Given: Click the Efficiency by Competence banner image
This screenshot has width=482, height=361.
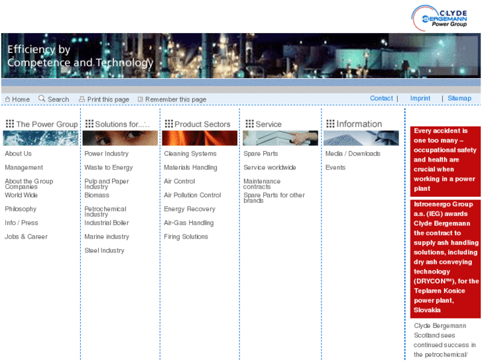Looking at the screenshot, I should (x=241, y=56).
